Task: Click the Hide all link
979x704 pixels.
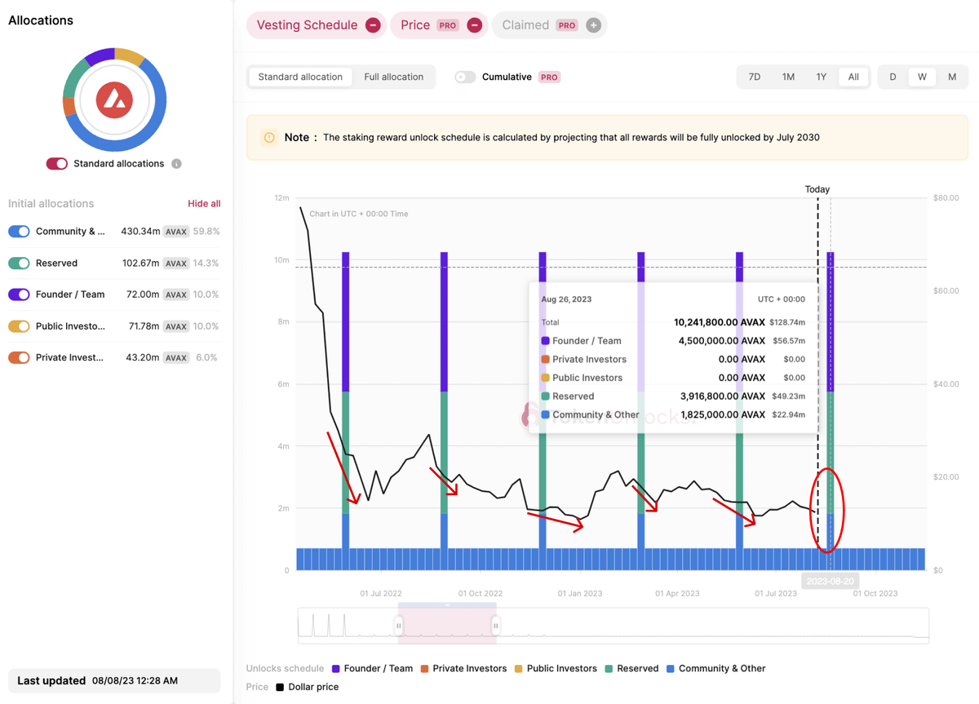Action: (x=204, y=204)
